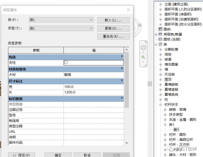This screenshot has height=157, width=203.
Task: Expand the 幕墙嵌板 node
Action: pyautogui.click(x=161, y=85)
